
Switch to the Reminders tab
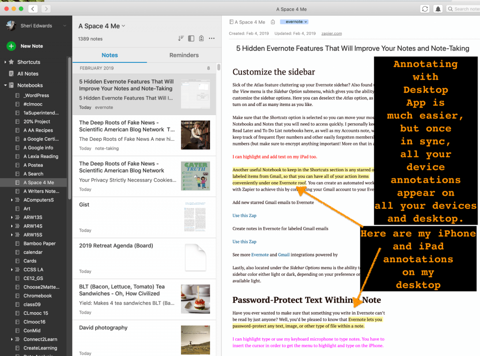point(184,55)
